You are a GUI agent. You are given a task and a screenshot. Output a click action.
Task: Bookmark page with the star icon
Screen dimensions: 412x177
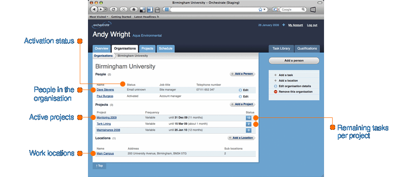261,9
